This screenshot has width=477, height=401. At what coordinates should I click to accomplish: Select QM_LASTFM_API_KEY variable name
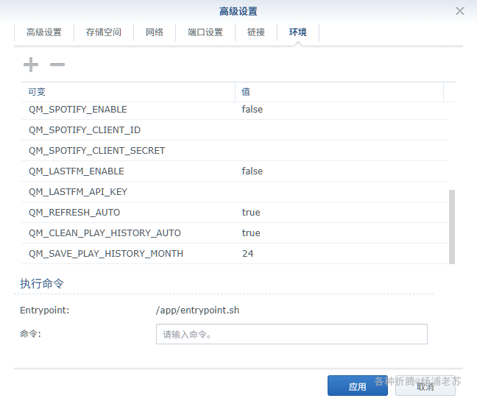coord(78,192)
